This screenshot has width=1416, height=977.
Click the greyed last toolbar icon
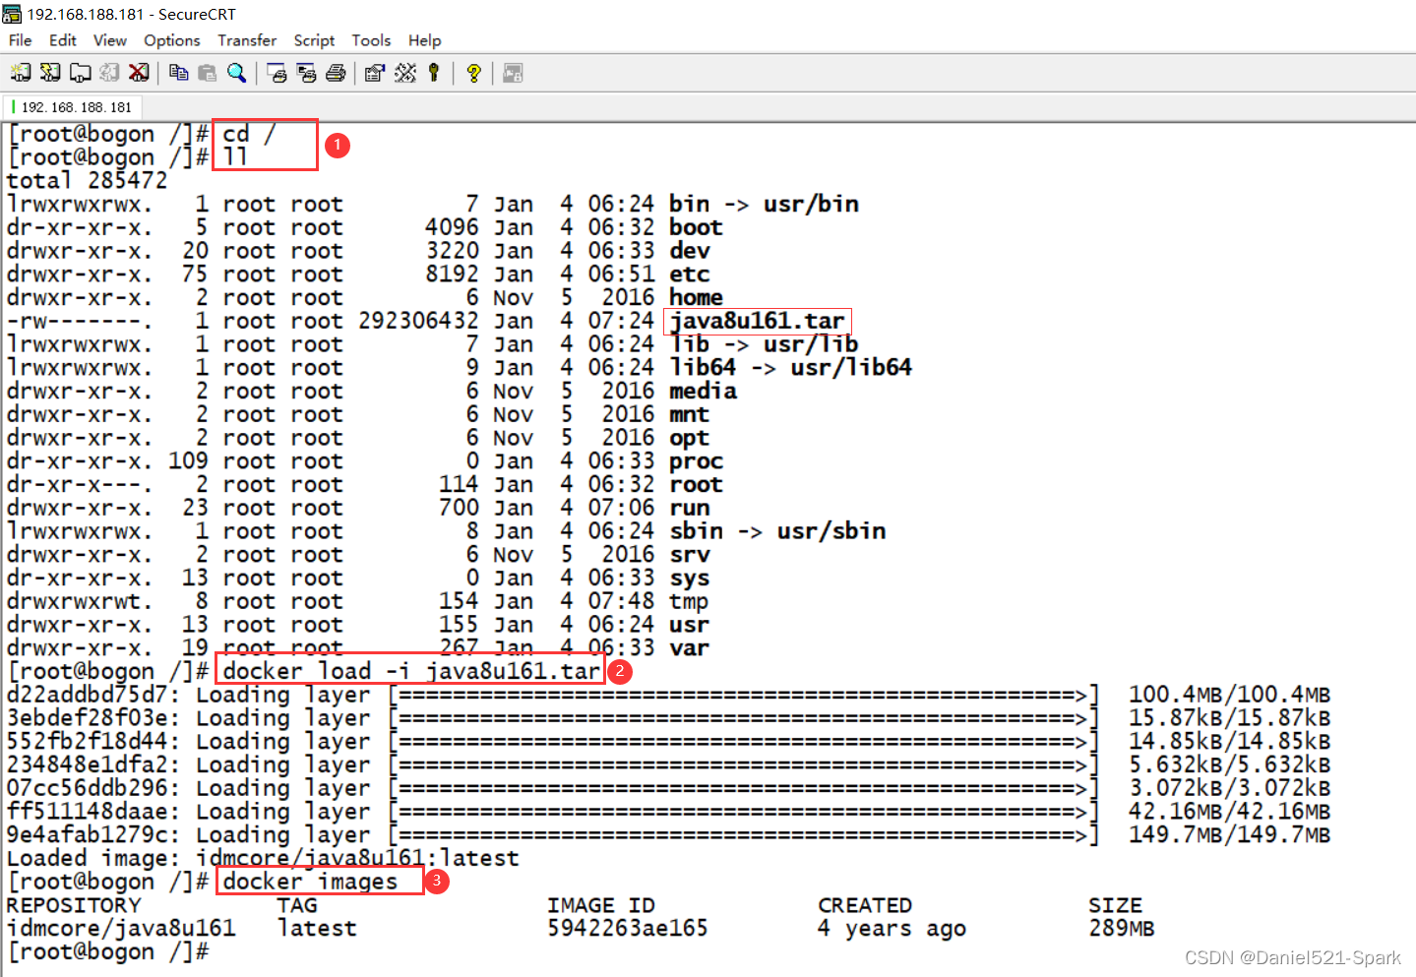click(x=513, y=73)
